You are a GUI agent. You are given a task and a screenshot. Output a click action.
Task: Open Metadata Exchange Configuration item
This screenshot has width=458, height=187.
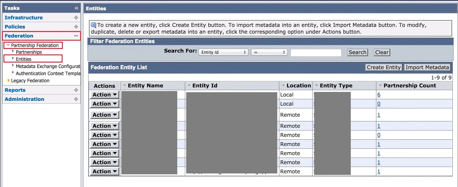point(48,66)
